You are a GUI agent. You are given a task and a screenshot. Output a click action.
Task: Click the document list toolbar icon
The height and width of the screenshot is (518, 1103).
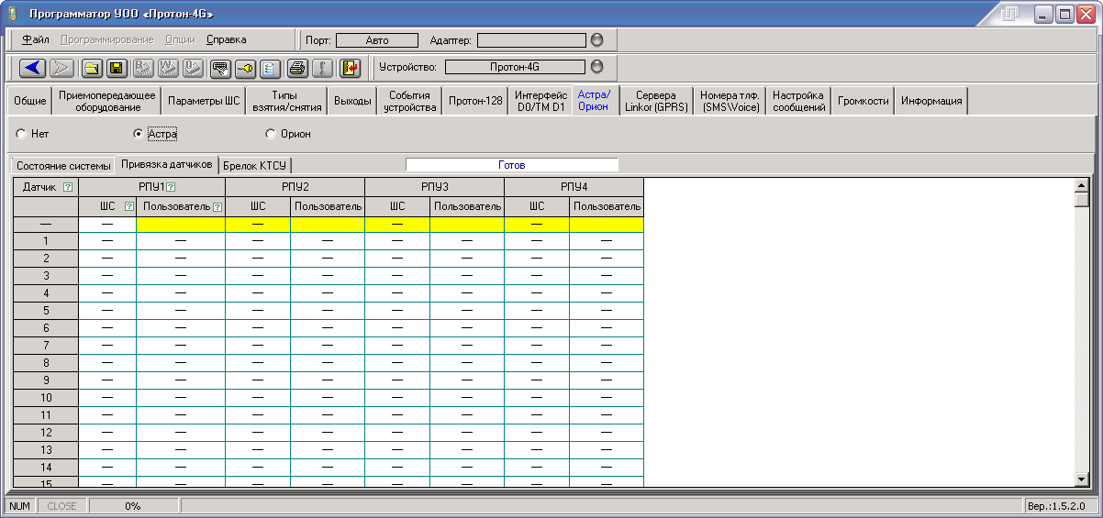coord(270,67)
